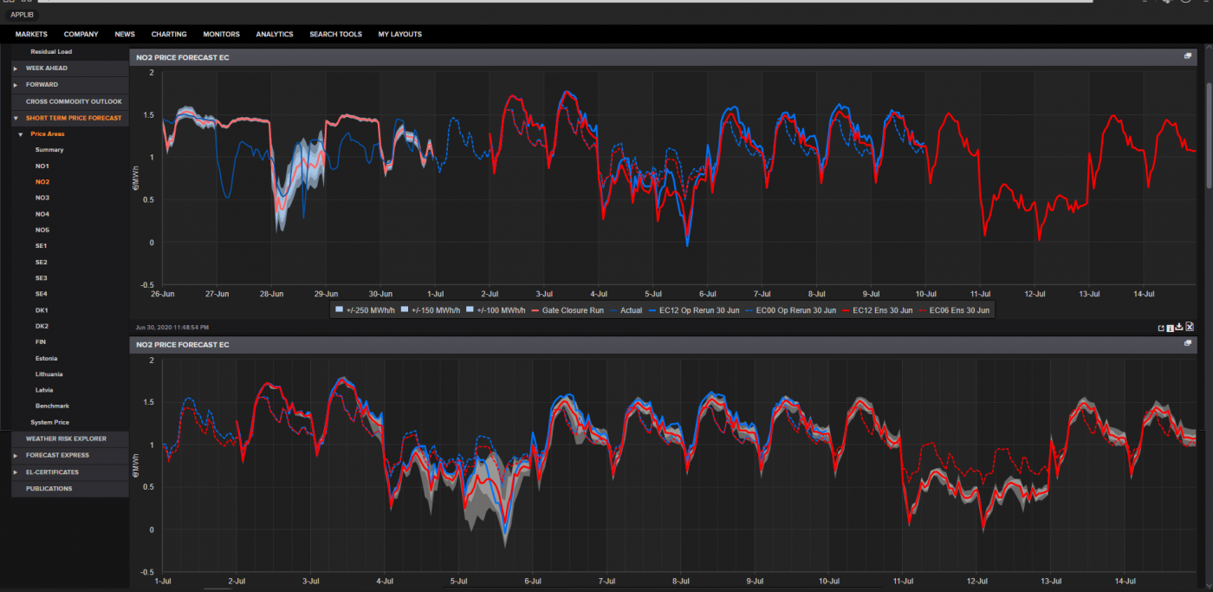This screenshot has width=1213, height=592.
Task: Click the download icon below the top chart
Action: coord(1179,327)
